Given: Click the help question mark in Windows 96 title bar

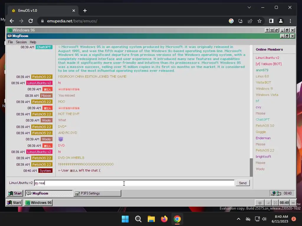Looking at the screenshot, I should click(x=267, y=30).
